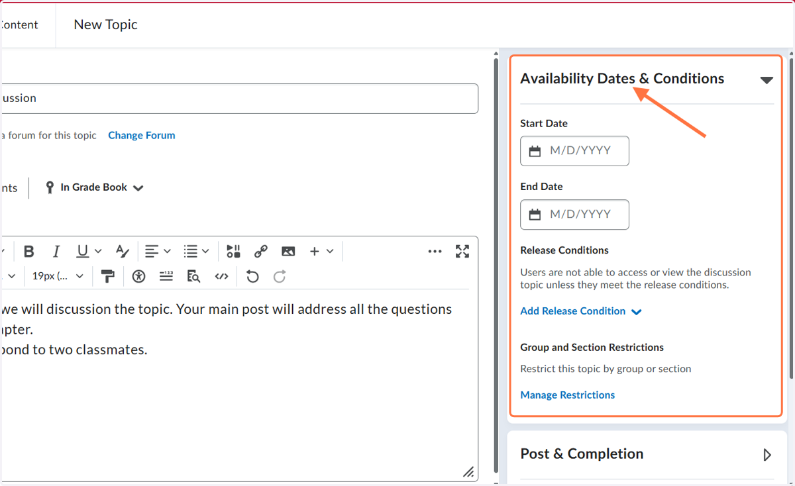Open the End Date calendar picker
Viewport: 795px width, 486px height.
535,215
